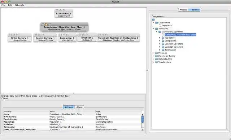The width and height of the screenshot is (231, 140).
Task: Collapse the Evolutionary Algorithms folder
Action: point(156,32)
